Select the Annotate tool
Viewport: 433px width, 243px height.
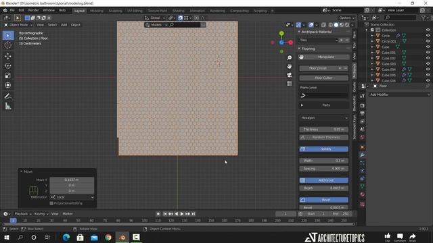(8, 97)
